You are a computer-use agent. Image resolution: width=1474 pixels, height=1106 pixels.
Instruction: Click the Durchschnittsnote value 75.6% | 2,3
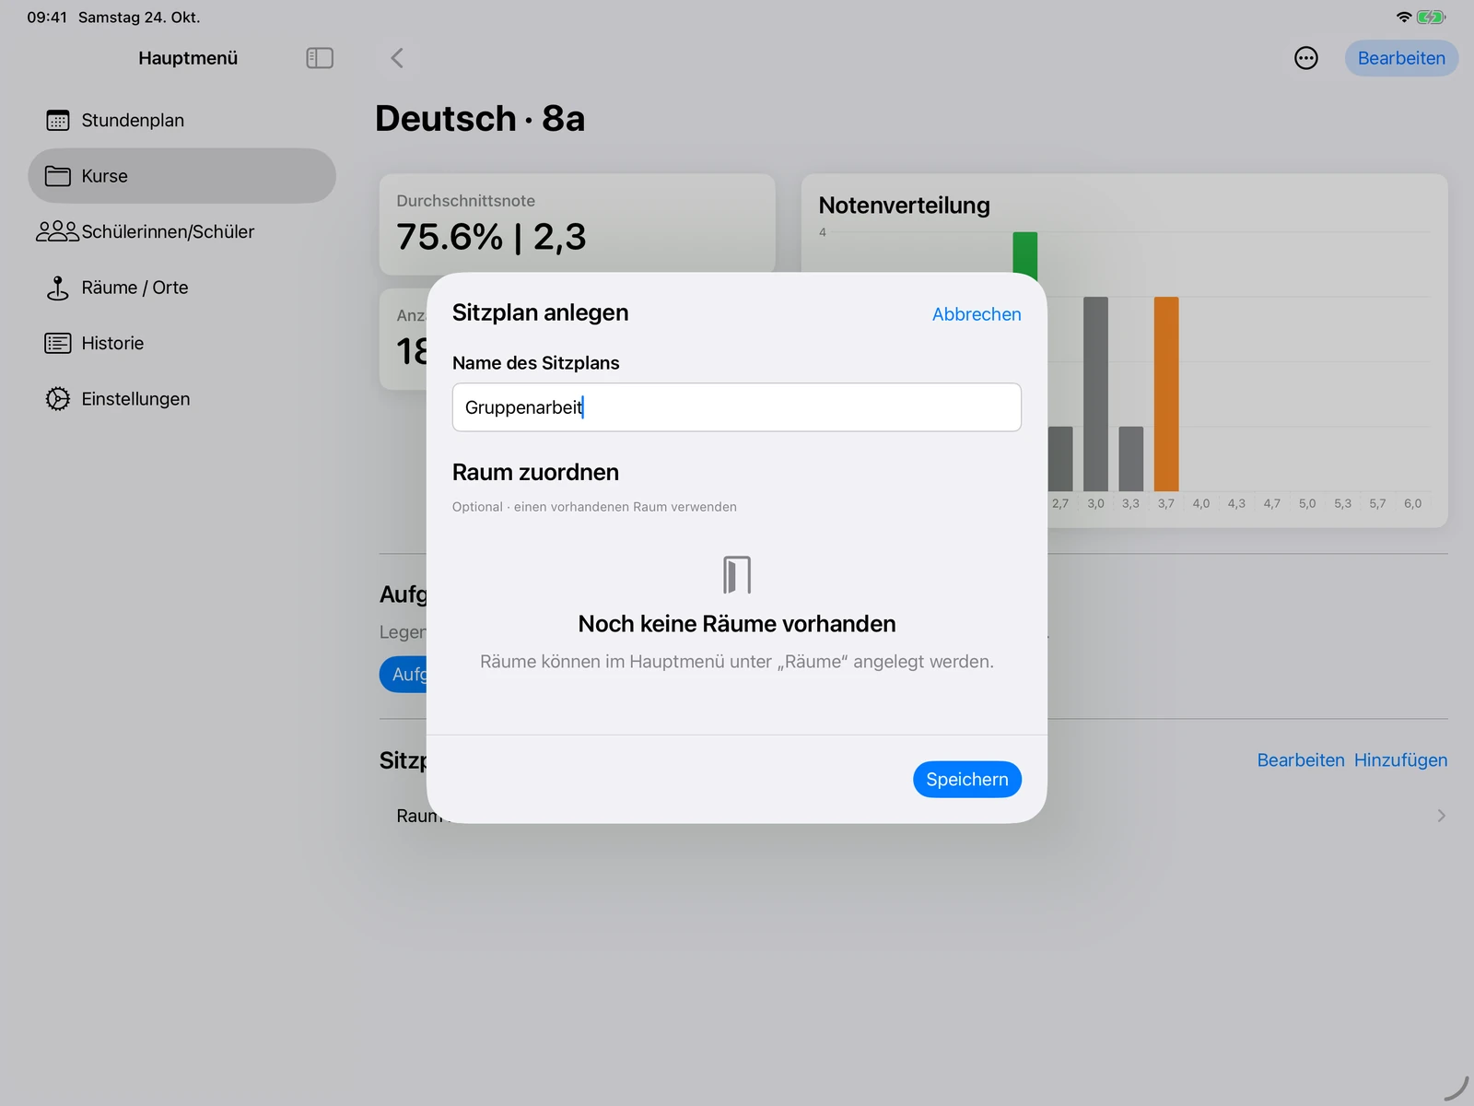pos(491,237)
